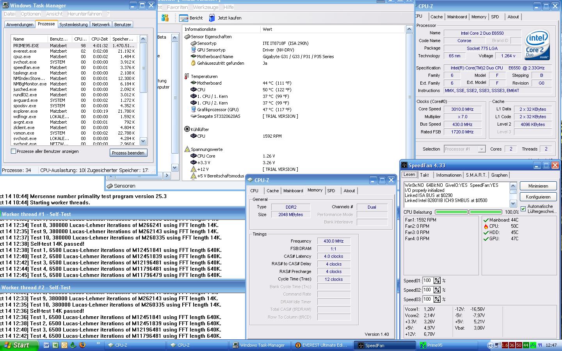This screenshot has width=562, height=351.
Task: Open S.M.A.R.T. tab in SpeedFan
Action: [x=476, y=175]
